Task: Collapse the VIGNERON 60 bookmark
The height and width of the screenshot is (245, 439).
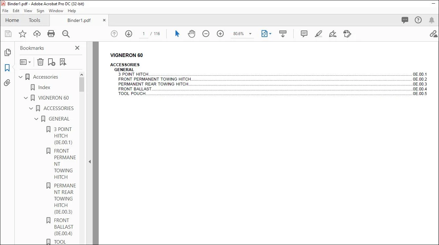Action: click(x=26, y=98)
